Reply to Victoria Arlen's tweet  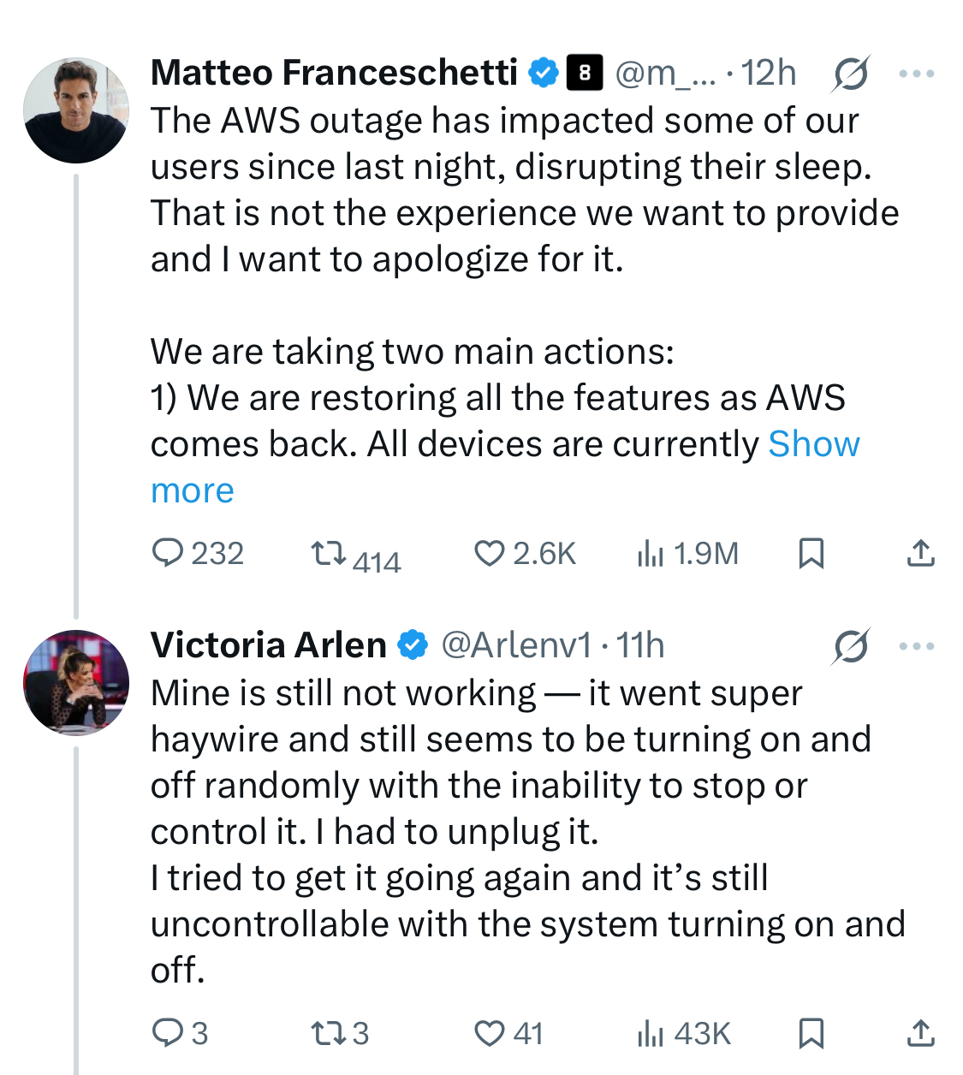[x=167, y=1033]
